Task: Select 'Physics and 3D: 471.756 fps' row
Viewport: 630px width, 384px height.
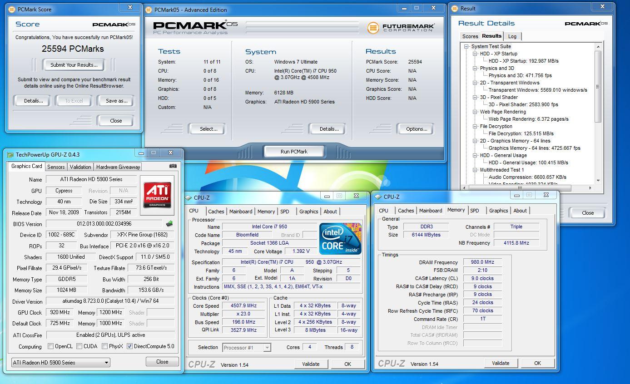Action: tap(520, 75)
